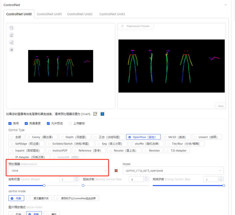235x215 pixels.
Task: Click the Starting Control Step slider handle
Action: (x=83, y=186)
